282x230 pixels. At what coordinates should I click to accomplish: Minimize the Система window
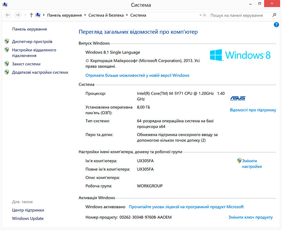(250, 4)
